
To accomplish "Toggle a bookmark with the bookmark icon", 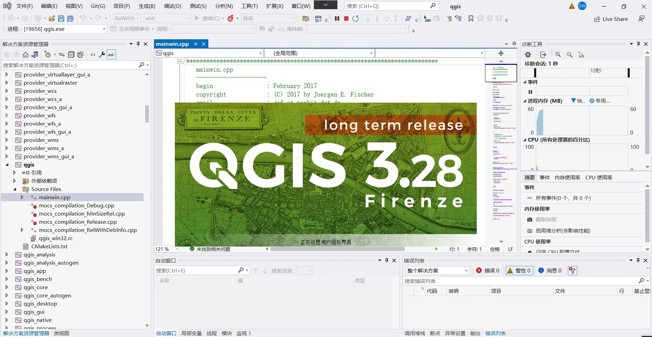I will click(471, 18).
